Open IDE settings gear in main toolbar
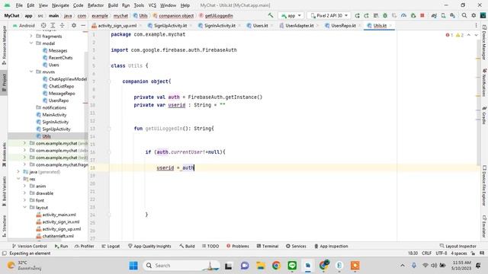The height and width of the screenshot is (274, 488). [x=474, y=15]
